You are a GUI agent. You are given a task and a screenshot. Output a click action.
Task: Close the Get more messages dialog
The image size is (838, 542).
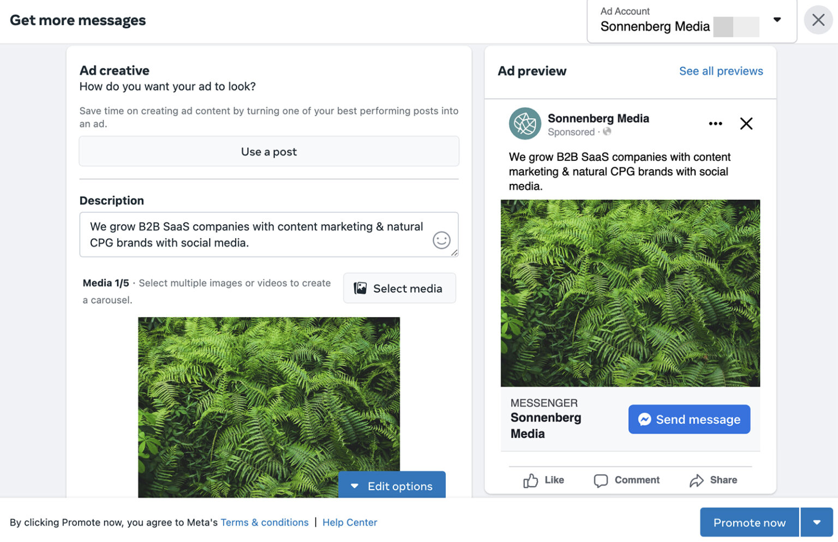click(818, 20)
